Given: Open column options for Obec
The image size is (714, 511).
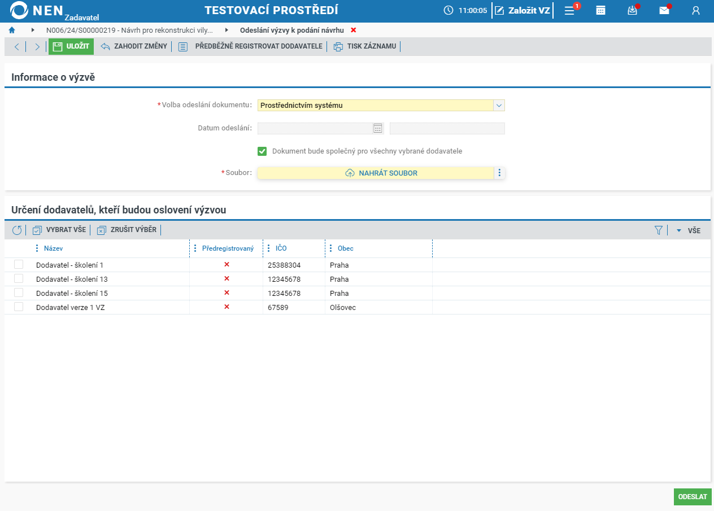Looking at the screenshot, I should 330,248.
